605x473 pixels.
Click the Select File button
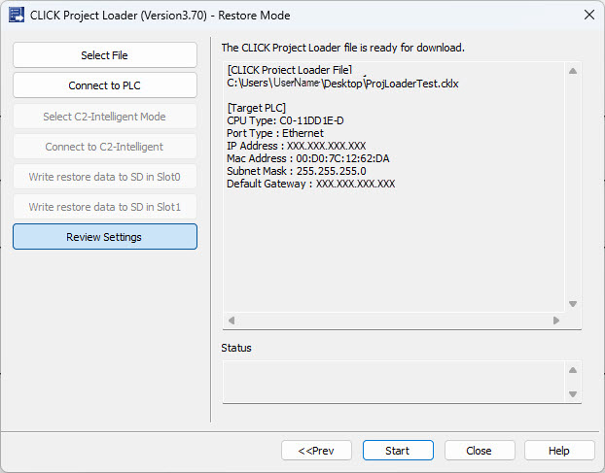coord(105,55)
